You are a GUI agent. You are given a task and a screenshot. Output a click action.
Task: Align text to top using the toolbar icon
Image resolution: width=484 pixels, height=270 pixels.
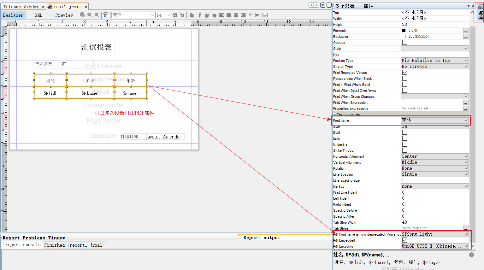[x=251, y=15]
